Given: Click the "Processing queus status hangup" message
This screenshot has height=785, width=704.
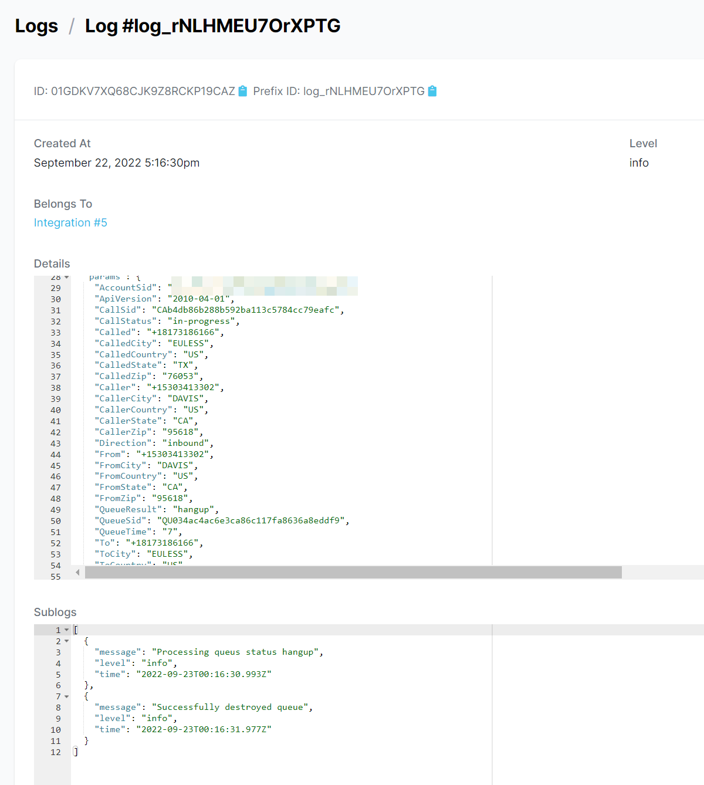Looking at the screenshot, I should pyautogui.click(x=237, y=652).
